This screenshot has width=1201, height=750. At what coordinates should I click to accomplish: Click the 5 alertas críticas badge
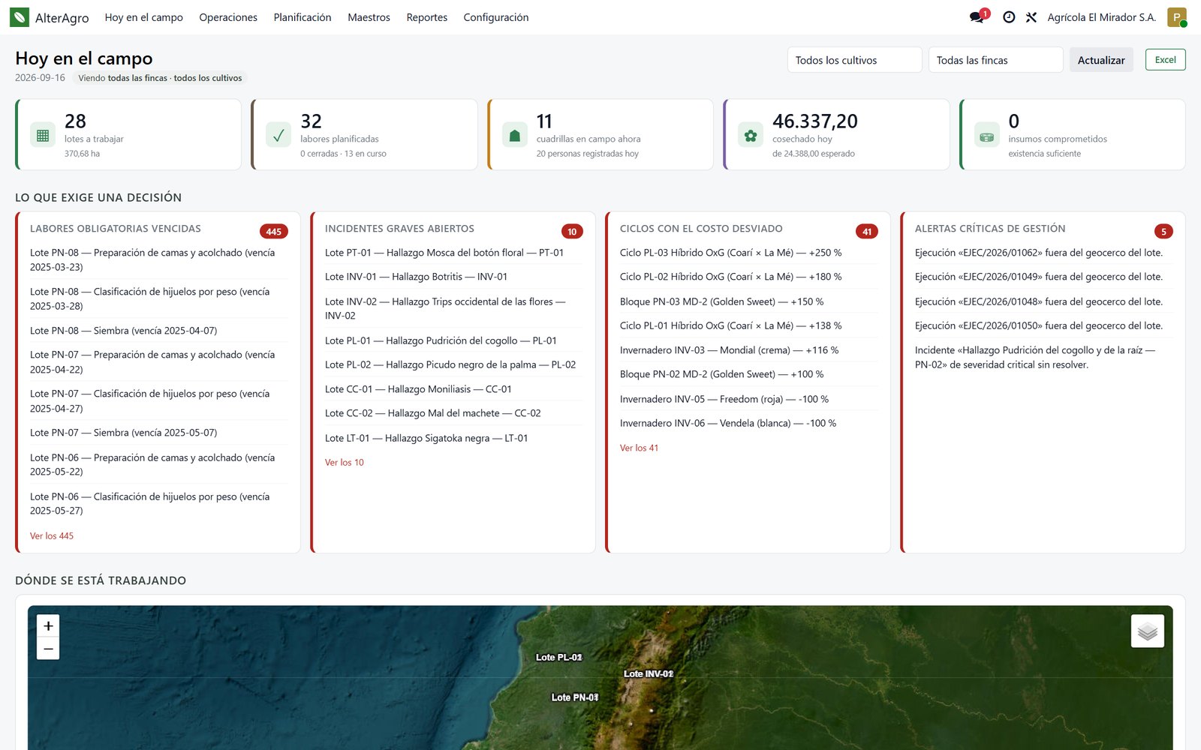(x=1163, y=232)
